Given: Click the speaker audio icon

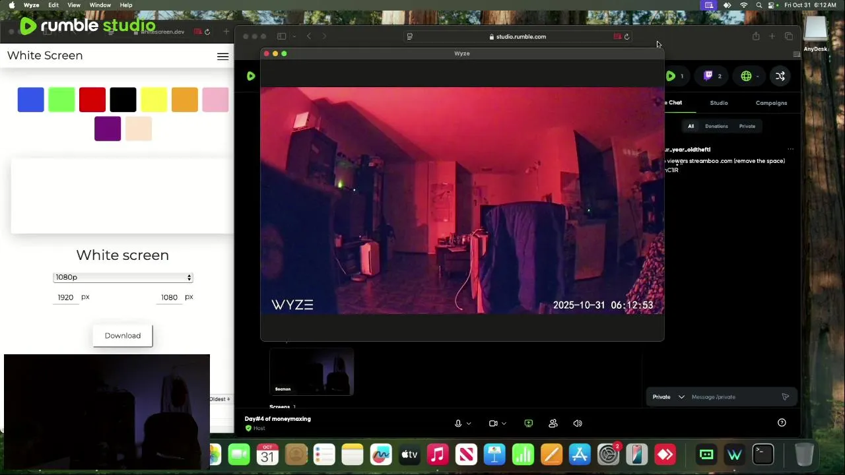Looking at the screenshot, I should (578, 424).
